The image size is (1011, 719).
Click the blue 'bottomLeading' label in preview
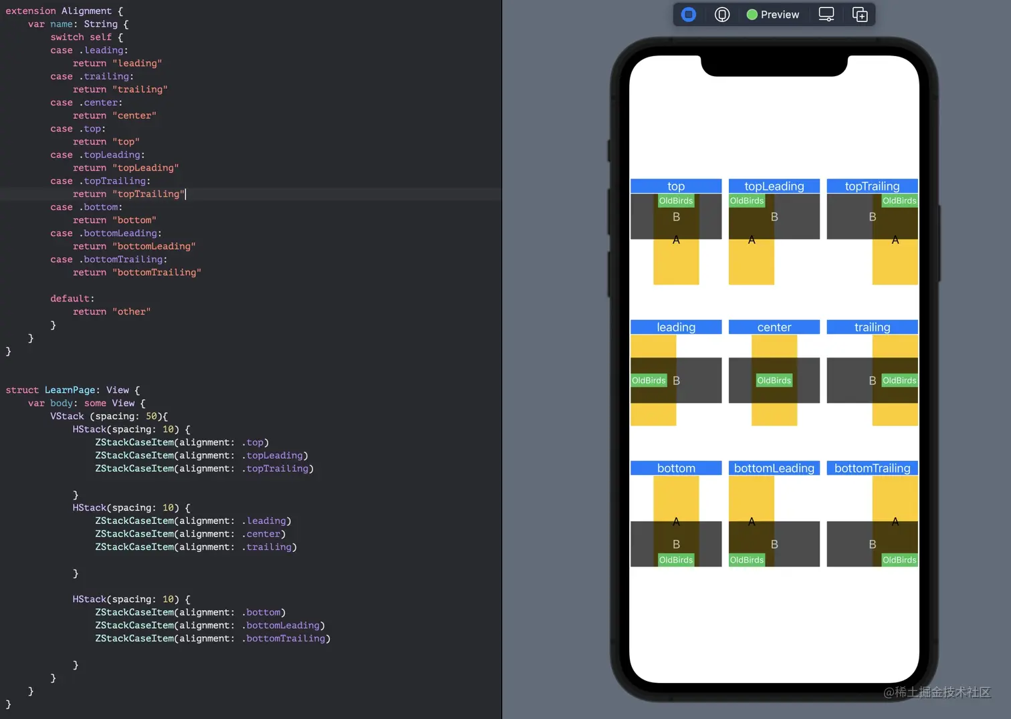(774, 468)
